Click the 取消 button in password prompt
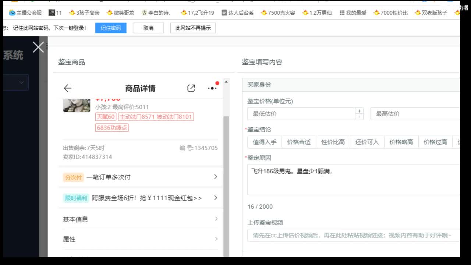 pos(148,28)
